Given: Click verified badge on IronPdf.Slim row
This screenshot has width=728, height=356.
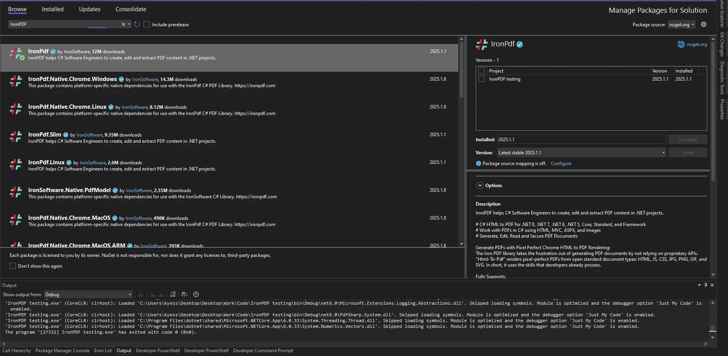Looking at the screenshot, I should [x=66, y=135].
